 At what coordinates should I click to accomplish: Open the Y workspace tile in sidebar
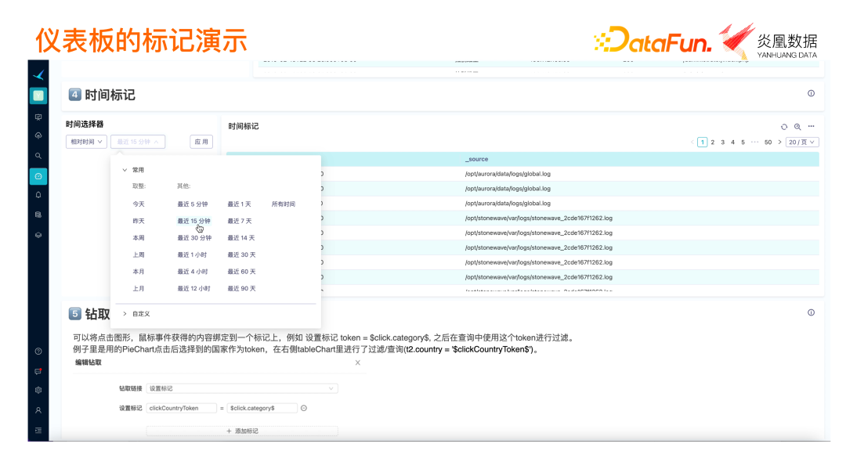(38, 96)
